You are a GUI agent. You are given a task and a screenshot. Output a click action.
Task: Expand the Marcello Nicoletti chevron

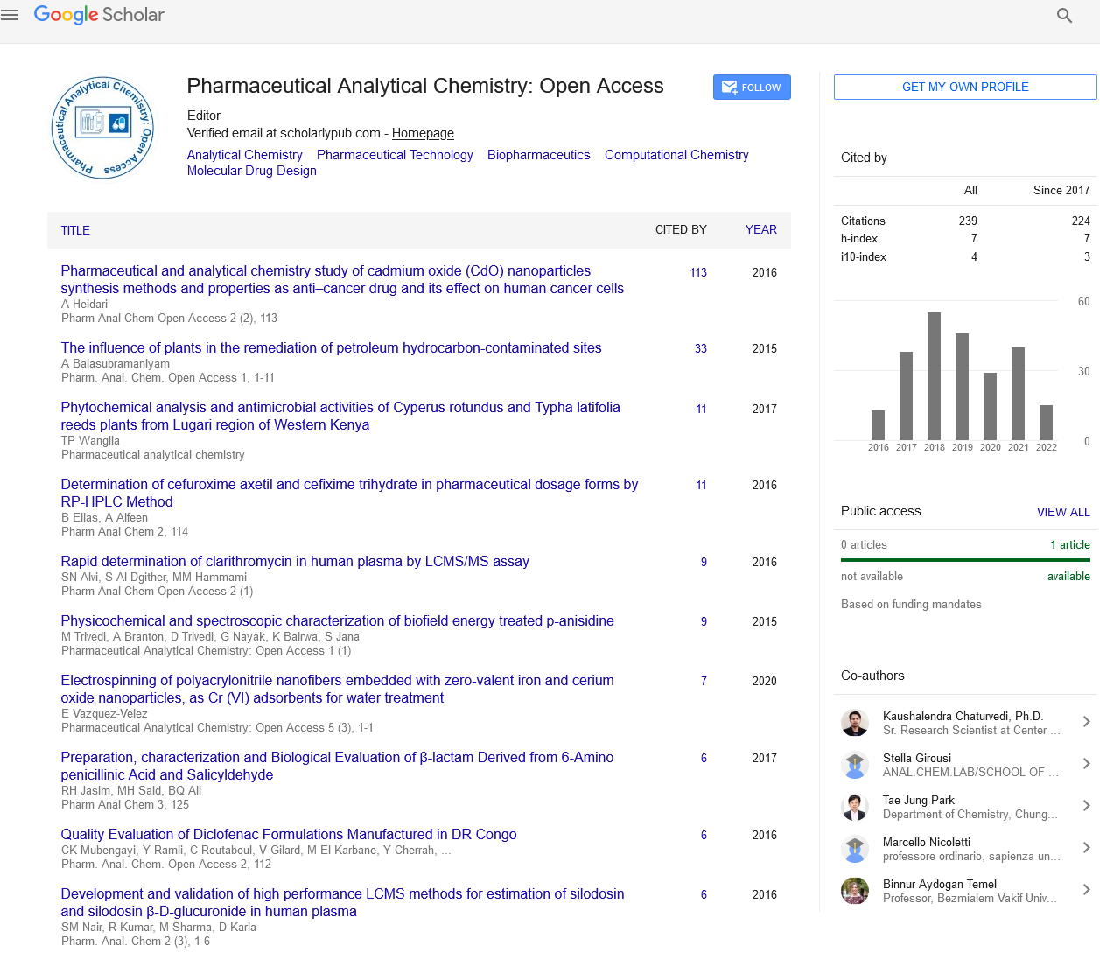[x=1086, y=848]
